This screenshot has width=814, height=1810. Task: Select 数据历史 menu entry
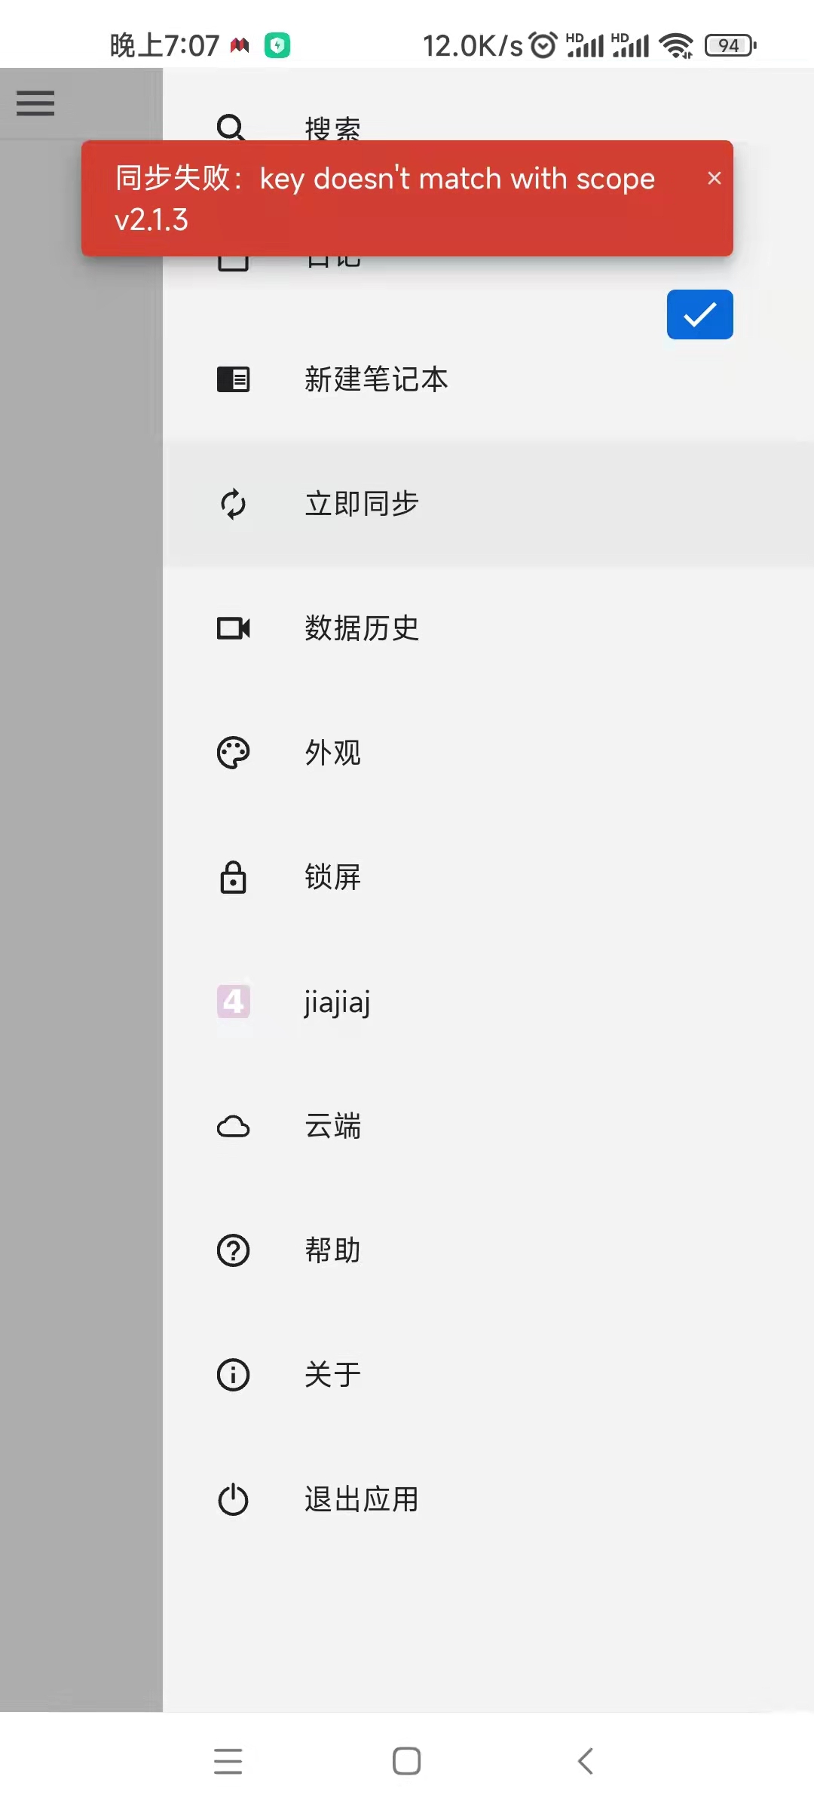(362, 628)
